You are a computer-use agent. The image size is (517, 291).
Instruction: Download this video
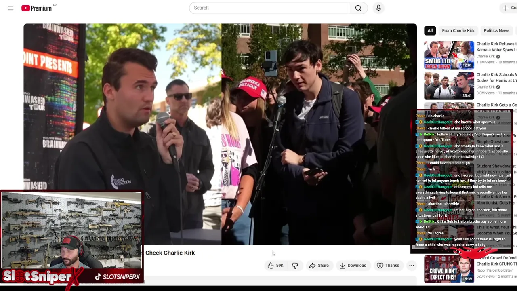353,266
